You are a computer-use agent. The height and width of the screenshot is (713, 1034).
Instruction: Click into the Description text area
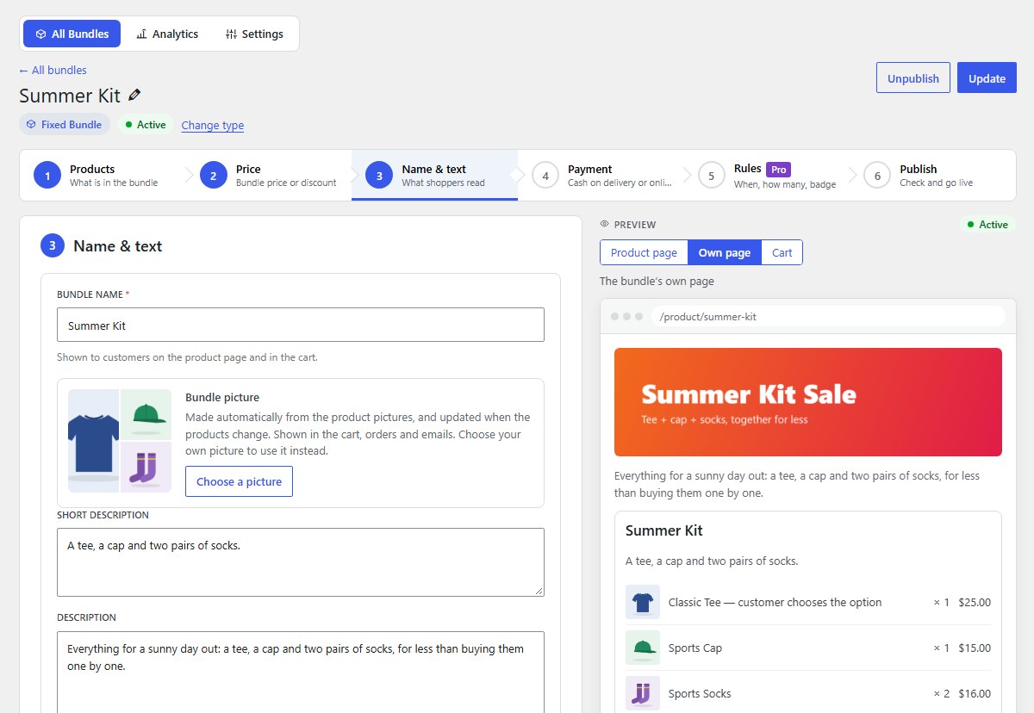pos(301,672)
